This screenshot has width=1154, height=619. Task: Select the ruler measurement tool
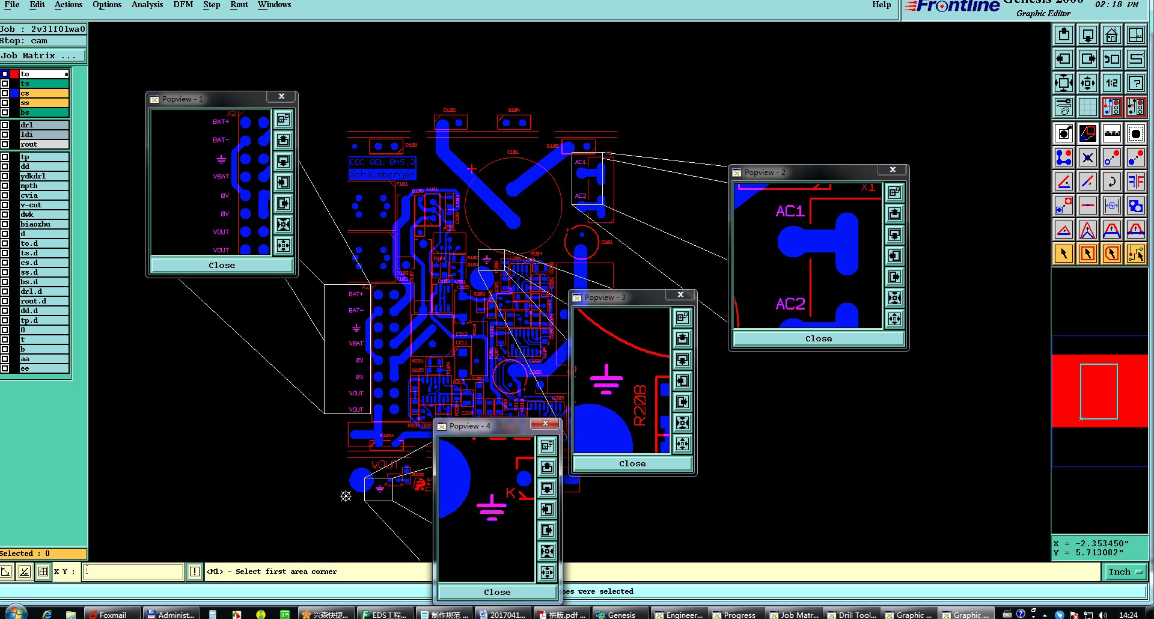tap(1112, 133)
